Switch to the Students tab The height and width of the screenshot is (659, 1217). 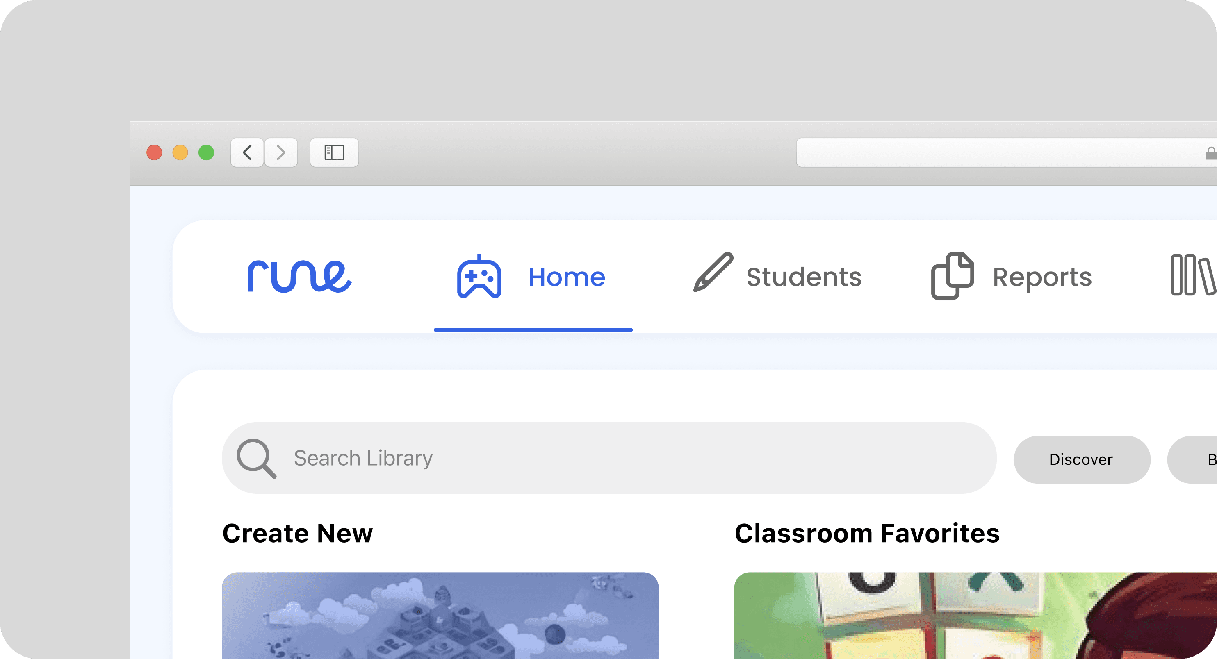[804, 277]
